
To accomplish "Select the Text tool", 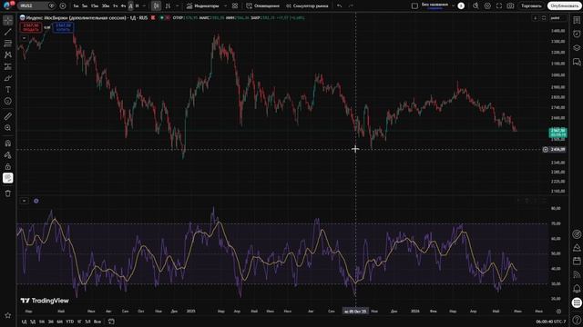I will pos(8,89).
